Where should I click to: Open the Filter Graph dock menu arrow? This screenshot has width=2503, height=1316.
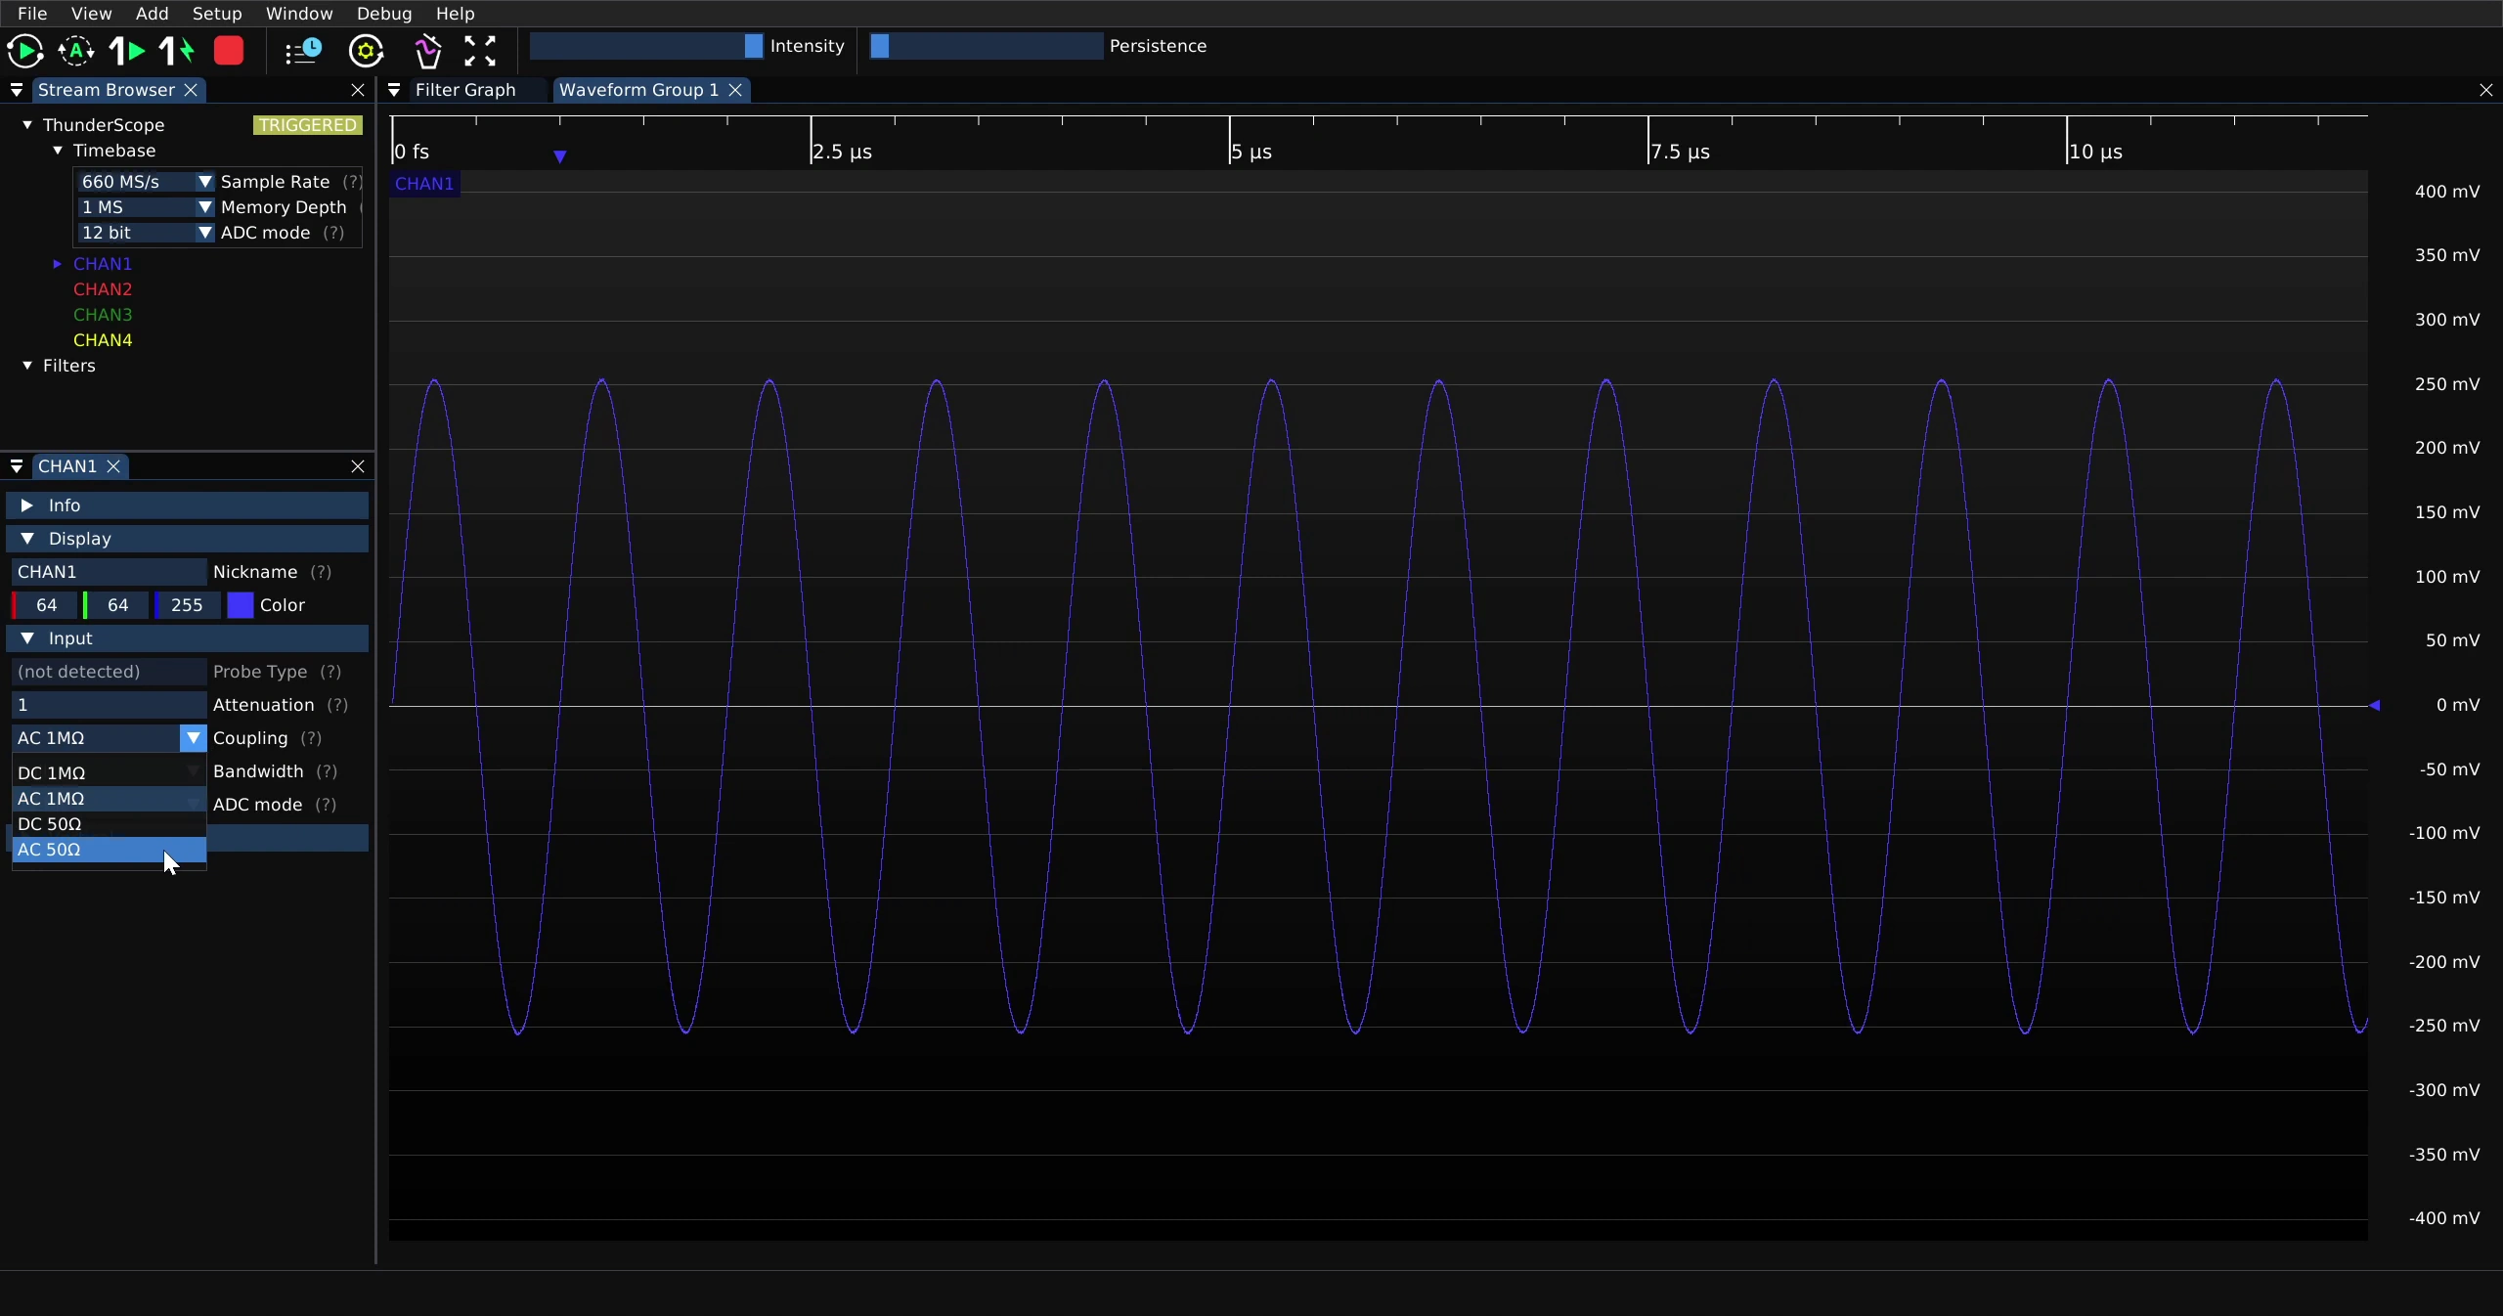pyautogui.click(x=394, y=90)
